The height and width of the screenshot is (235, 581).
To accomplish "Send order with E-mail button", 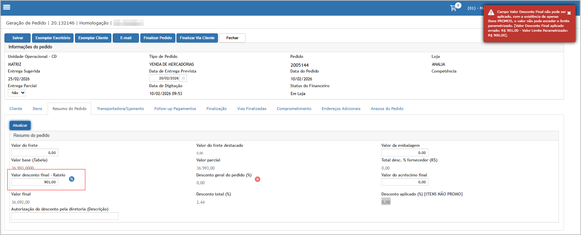I will click(x=126, y=38).
